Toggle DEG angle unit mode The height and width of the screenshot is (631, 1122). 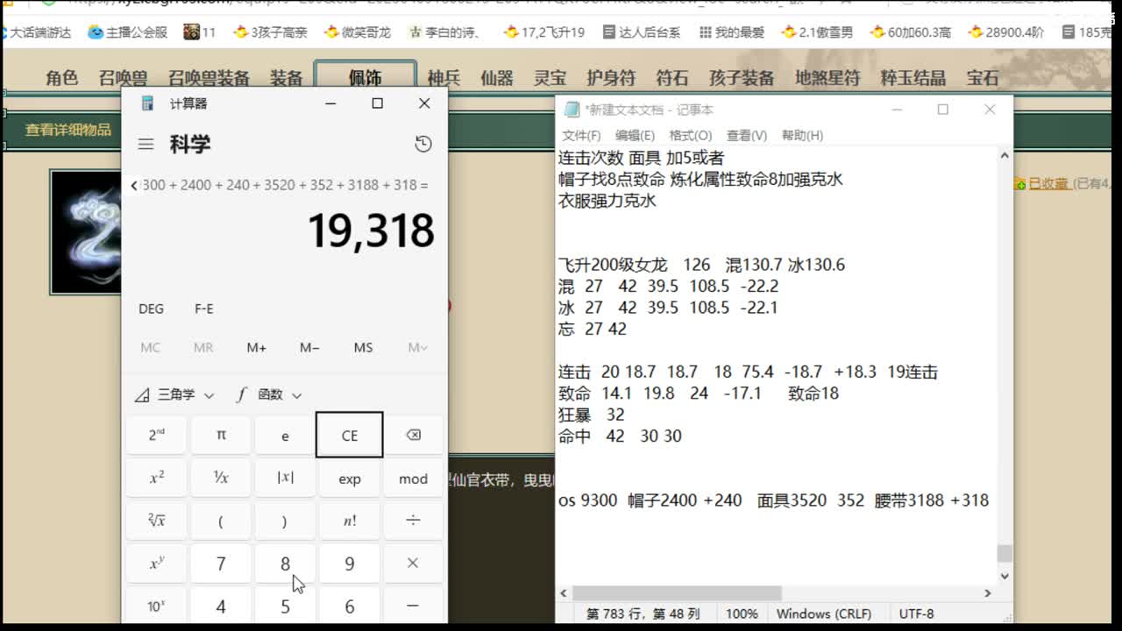tap(151, 308)
